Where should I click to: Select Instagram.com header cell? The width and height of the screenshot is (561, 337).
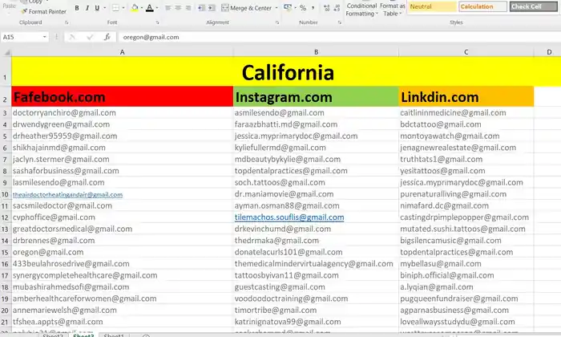316,97
